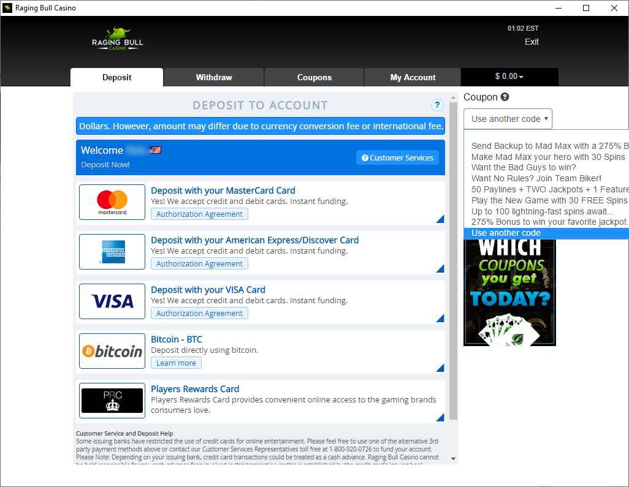This screenshot has width=629, height=487.
Task: Click Bitcoin Learn more button
Action: tap(176, 363)
